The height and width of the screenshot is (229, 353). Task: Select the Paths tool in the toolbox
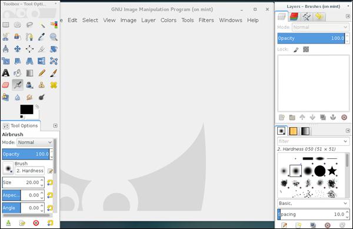coord(29,36)
